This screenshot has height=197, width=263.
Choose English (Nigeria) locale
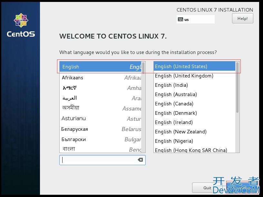(194, 141)
